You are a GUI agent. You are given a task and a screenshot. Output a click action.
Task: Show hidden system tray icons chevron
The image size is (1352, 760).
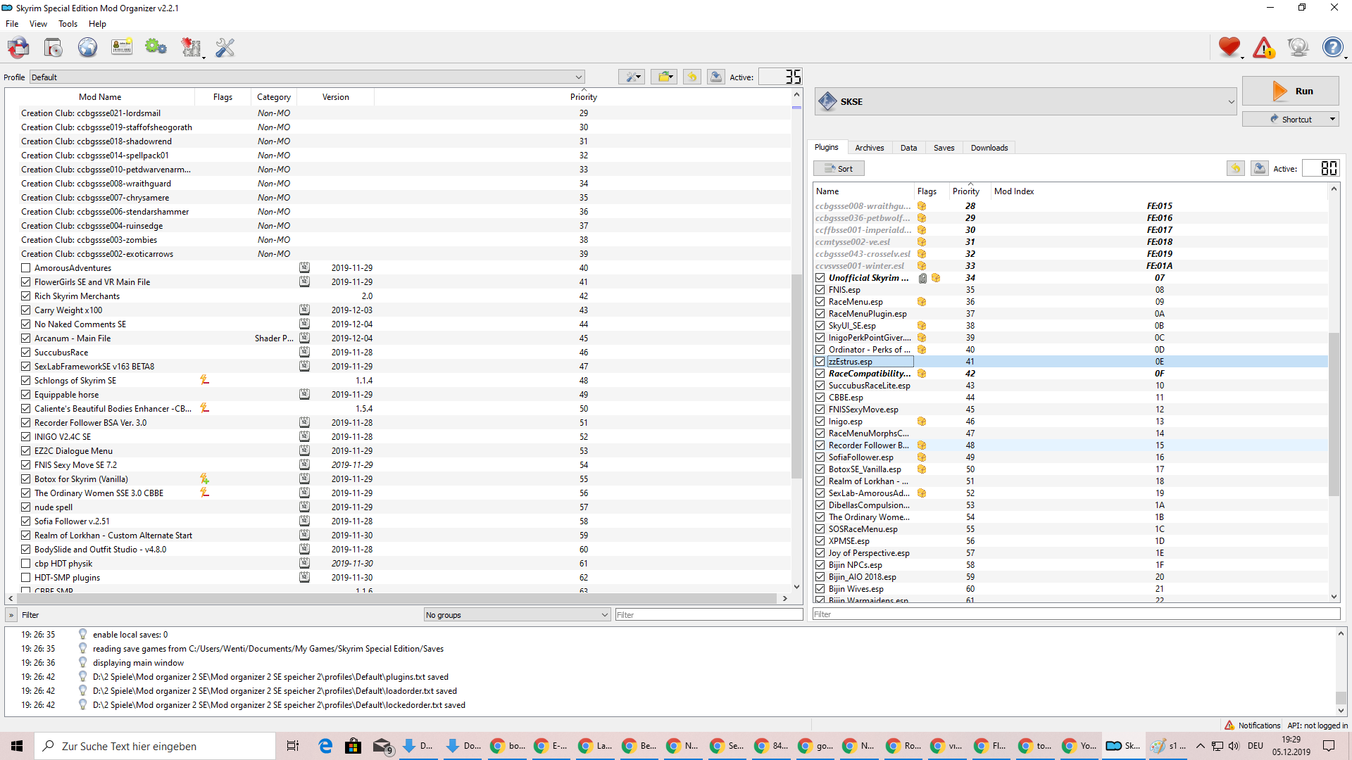1201,746
